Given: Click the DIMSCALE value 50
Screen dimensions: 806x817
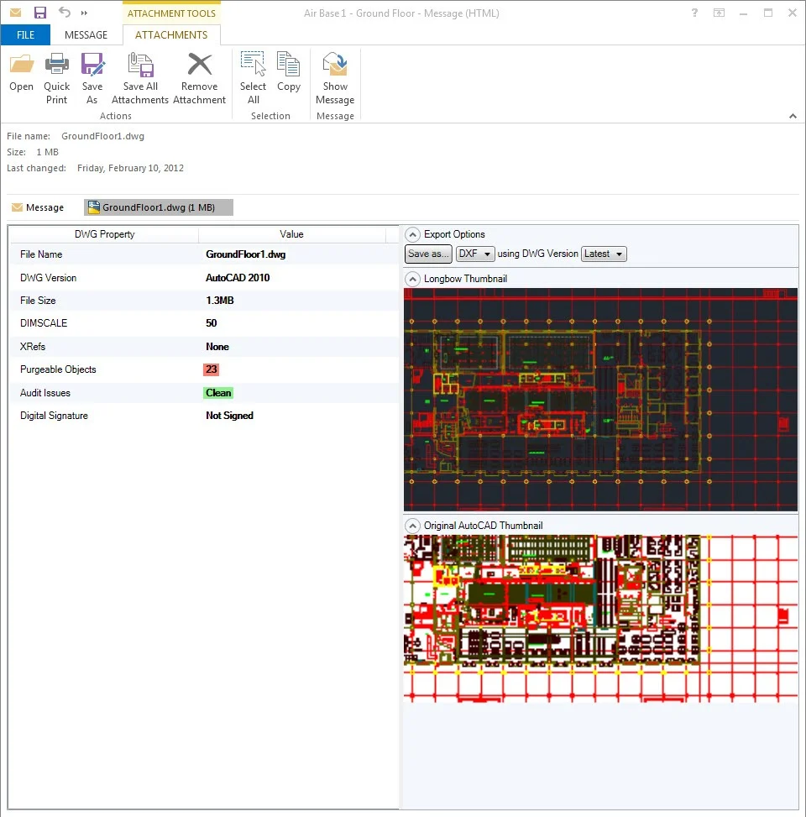Looking at the screenshot, I should click(x=211, y=323).
